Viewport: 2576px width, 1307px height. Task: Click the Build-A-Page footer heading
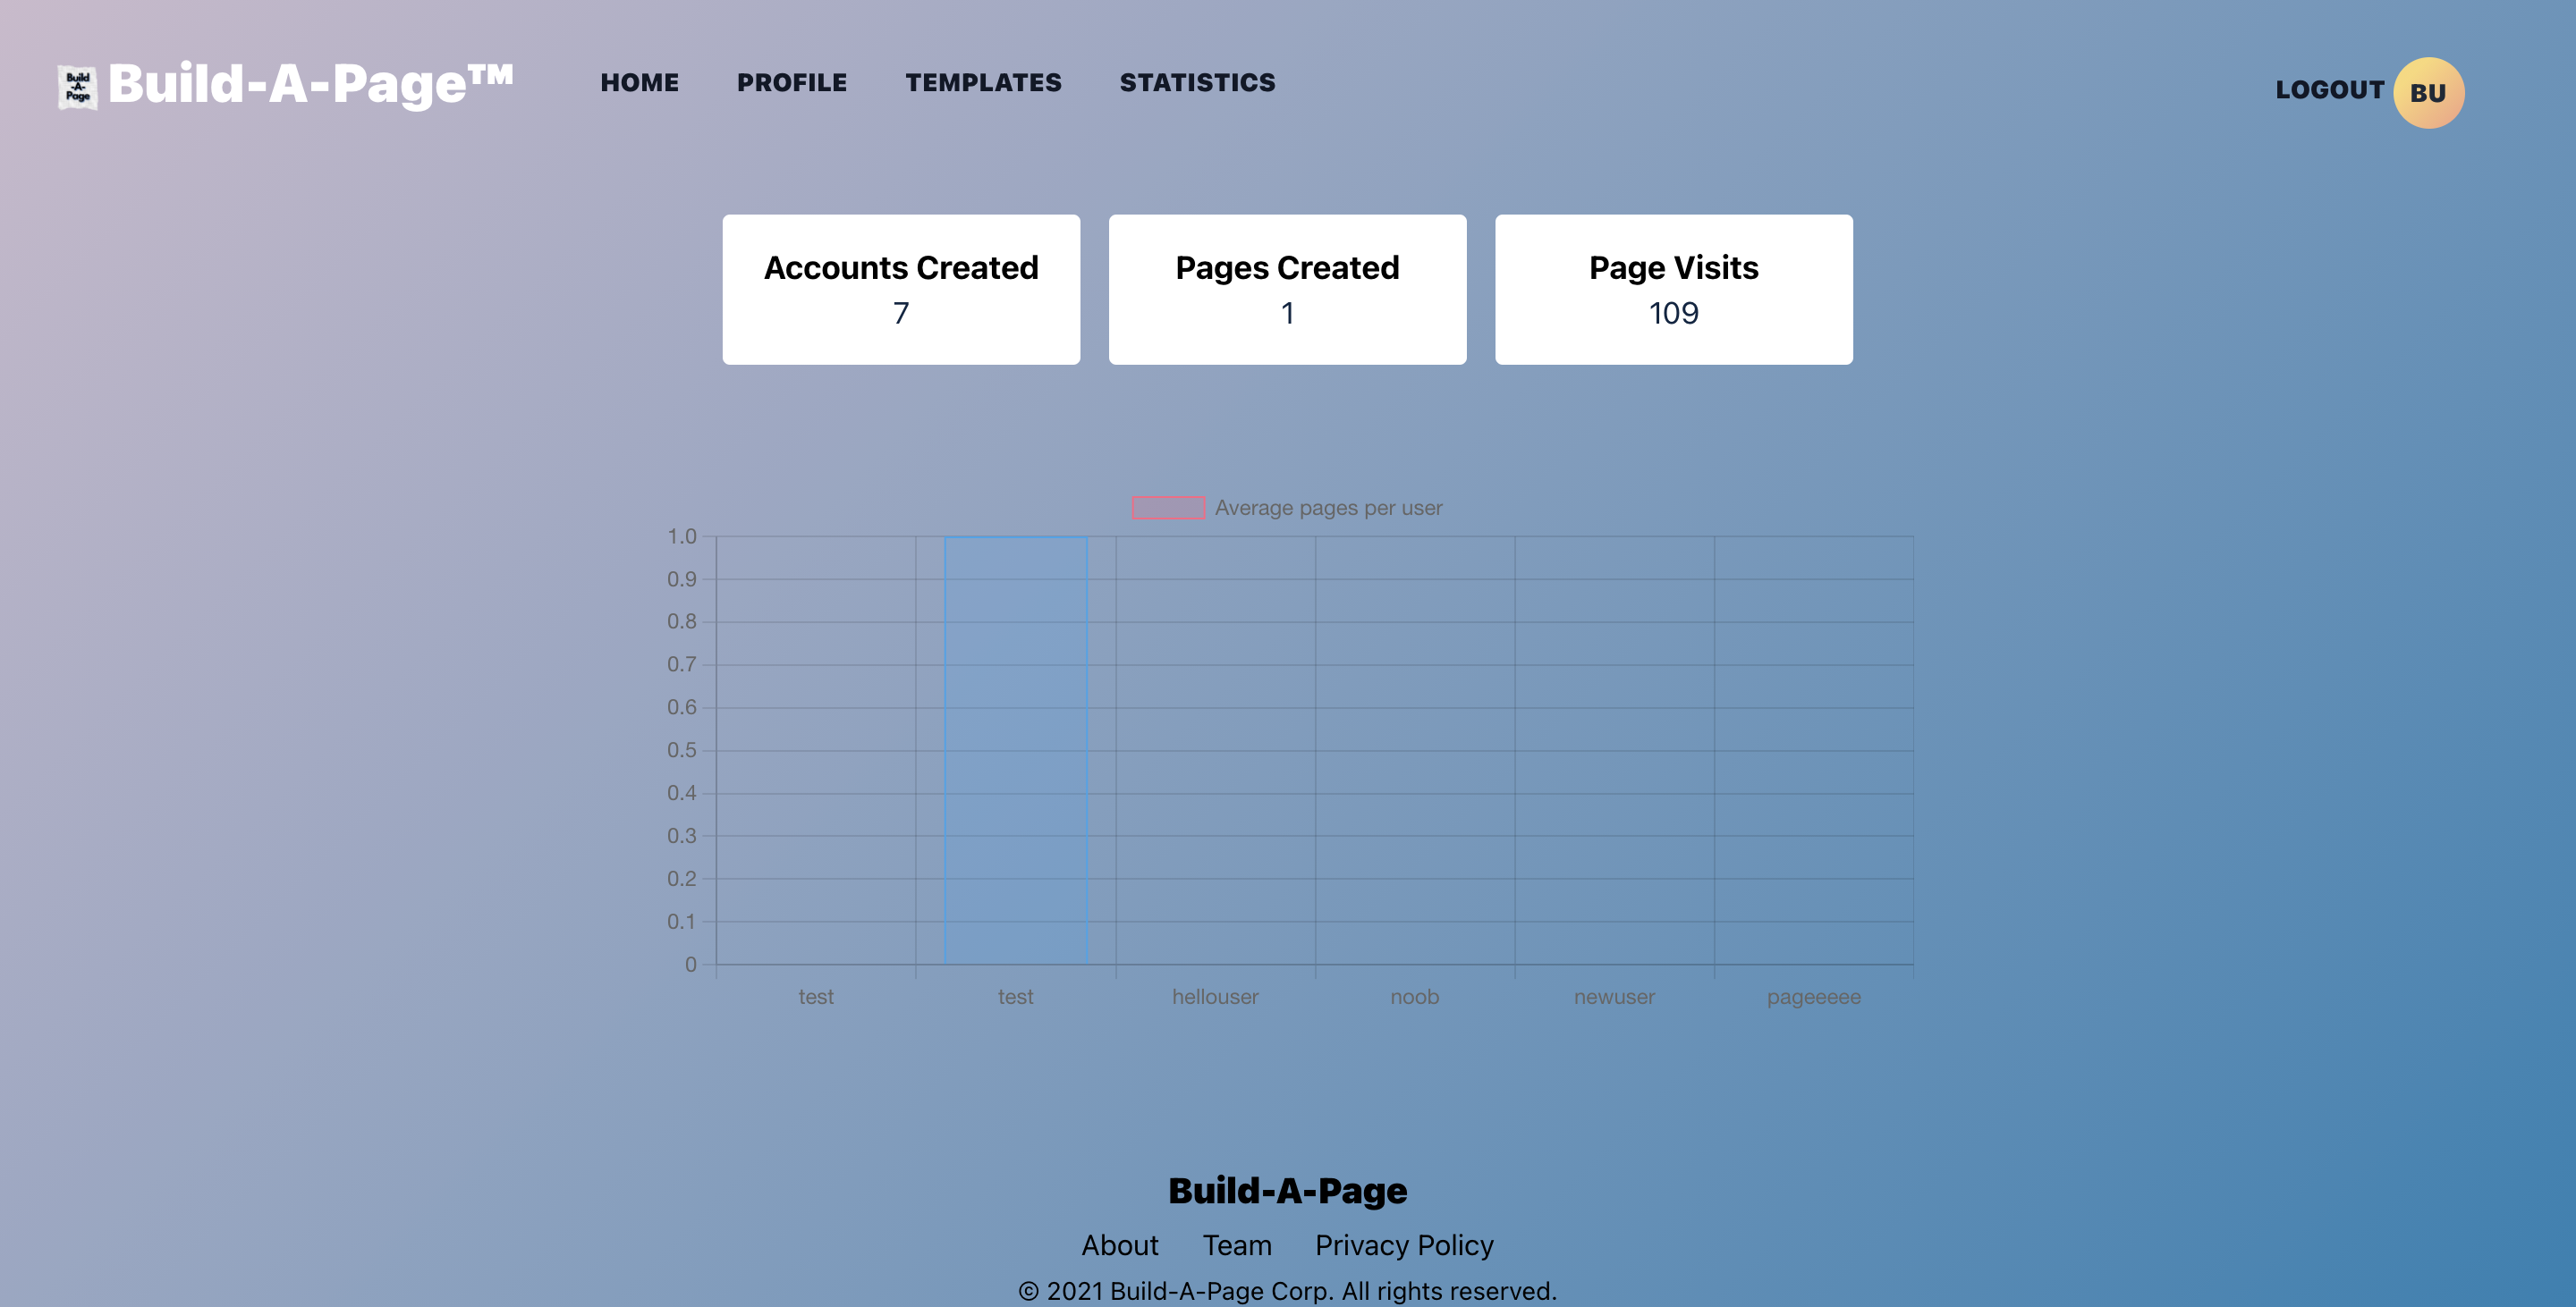click(x=1287, y=1190)
